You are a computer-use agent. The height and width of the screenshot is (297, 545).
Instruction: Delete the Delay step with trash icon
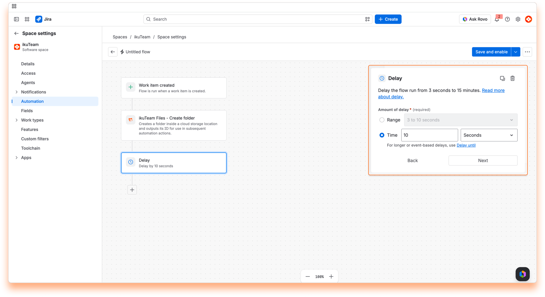(x=512, y=78)
